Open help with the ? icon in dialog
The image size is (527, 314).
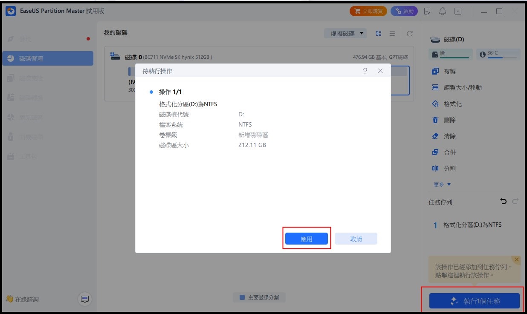(x=365, y=71)
